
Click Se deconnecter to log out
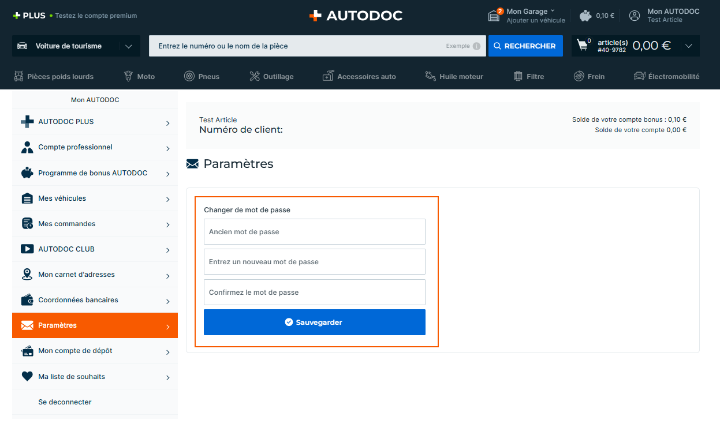pos(65,402)
